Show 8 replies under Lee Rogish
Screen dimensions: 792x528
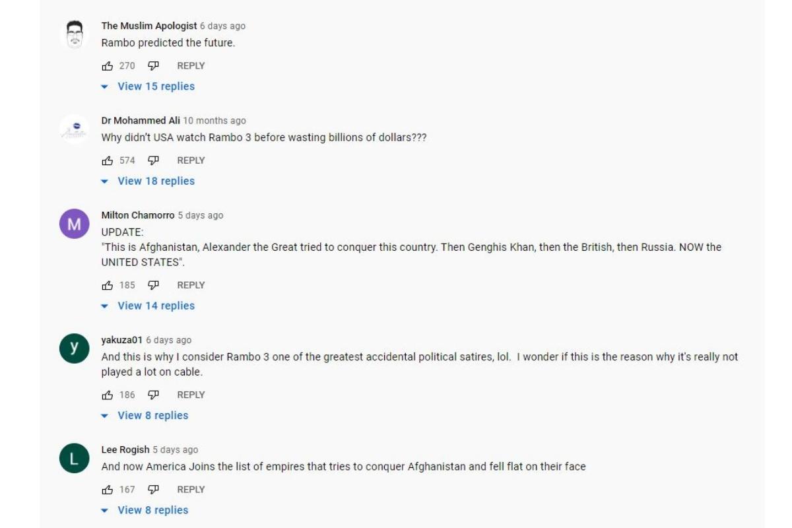click(x=152, y=510)
